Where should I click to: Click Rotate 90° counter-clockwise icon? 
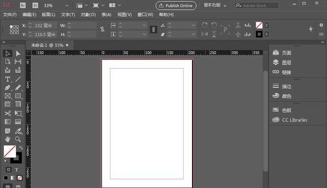pyautogui.click(x=214, y=26)
